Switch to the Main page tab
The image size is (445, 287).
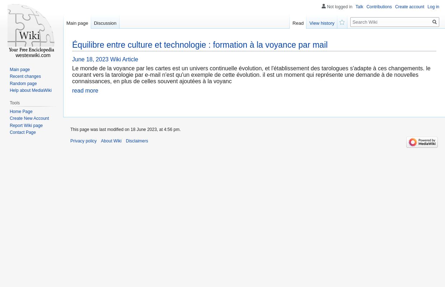point(77,23)
